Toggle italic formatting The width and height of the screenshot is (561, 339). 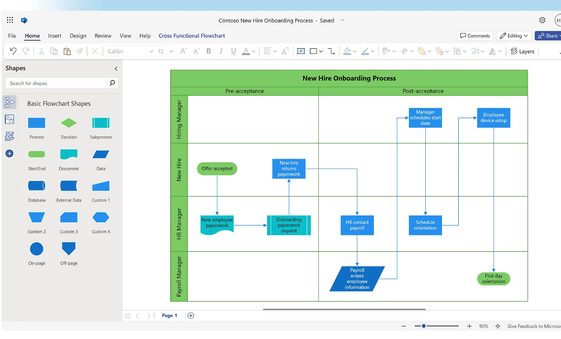[221, 51]
